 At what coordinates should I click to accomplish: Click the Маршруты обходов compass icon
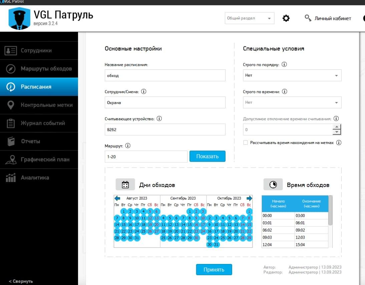coord(11,69)
